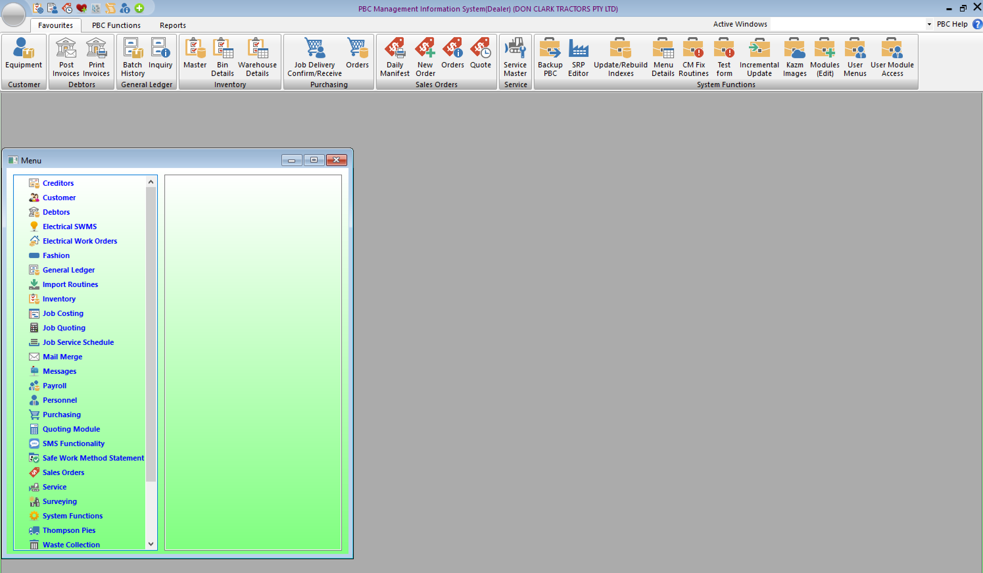Screen dimensions: 983x573
Task: Open Post Invoices in Debtors
Action: pyautogui.click(x=66, y=57)
